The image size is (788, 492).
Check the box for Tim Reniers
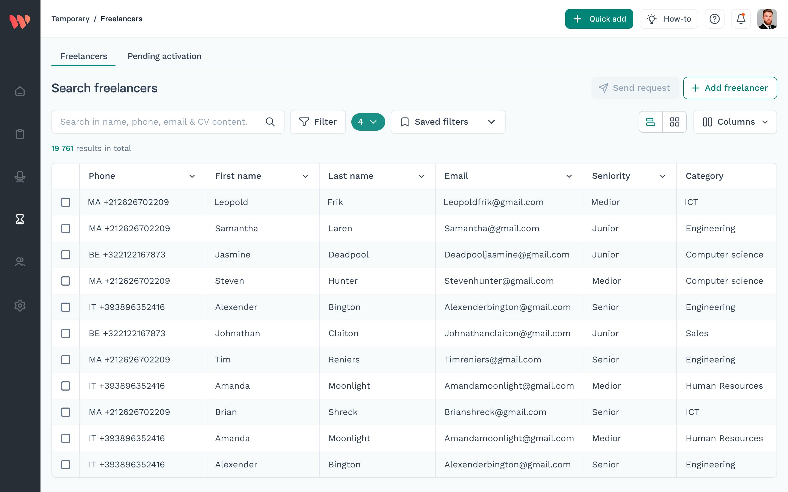tap(66, 359)
